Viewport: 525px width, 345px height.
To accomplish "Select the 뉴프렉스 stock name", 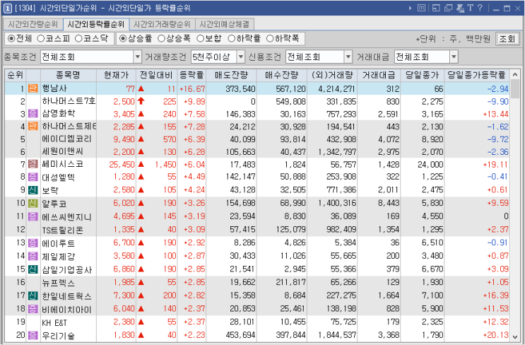I will tap(58, 283).
